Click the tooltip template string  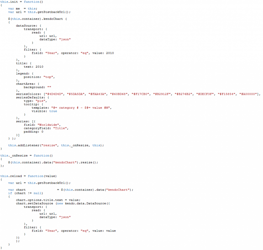[x=80, y=108]
